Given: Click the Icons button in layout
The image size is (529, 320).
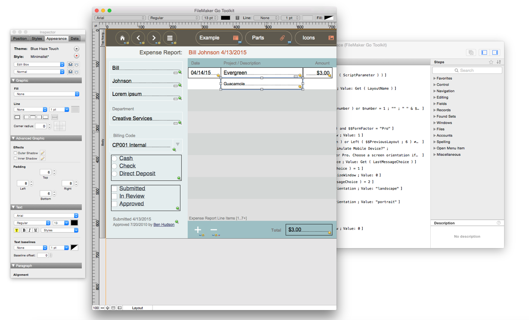Looking at the screenshot, I should (315, 38).
